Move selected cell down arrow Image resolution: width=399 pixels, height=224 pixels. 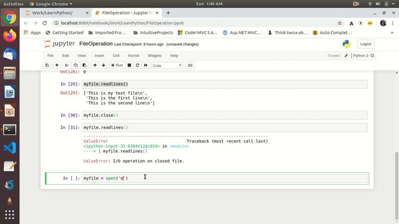coord(103,65)
